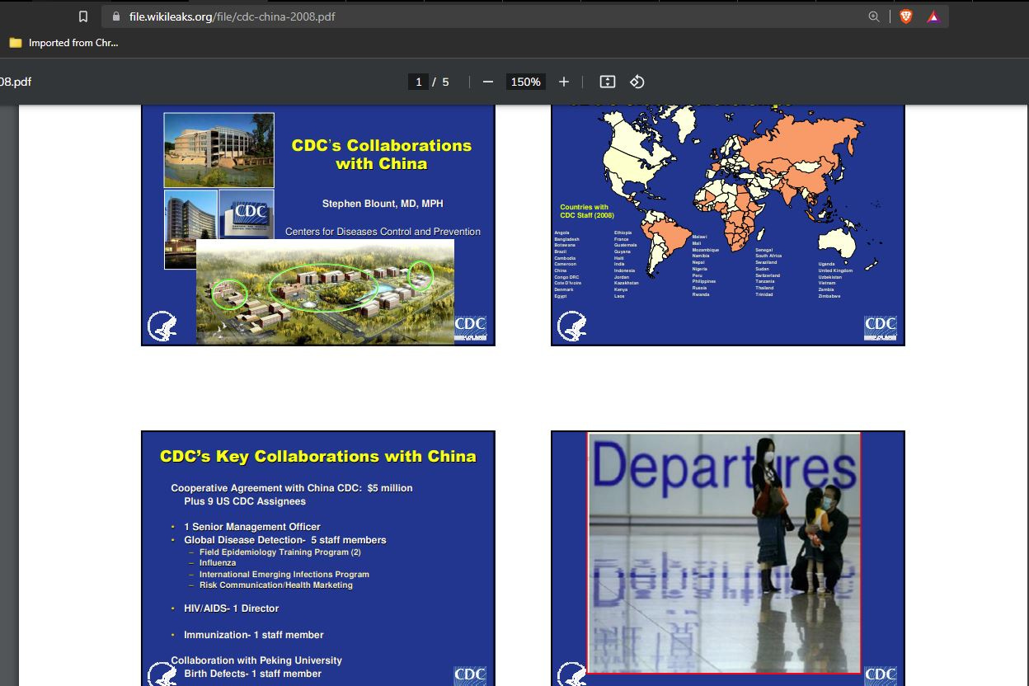The image size is (1029, 686).
Task: Click the browser zoom magnifier icon
Action: [874, 16]
